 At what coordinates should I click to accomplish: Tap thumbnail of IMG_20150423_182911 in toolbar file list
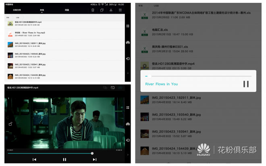point(10,45)
